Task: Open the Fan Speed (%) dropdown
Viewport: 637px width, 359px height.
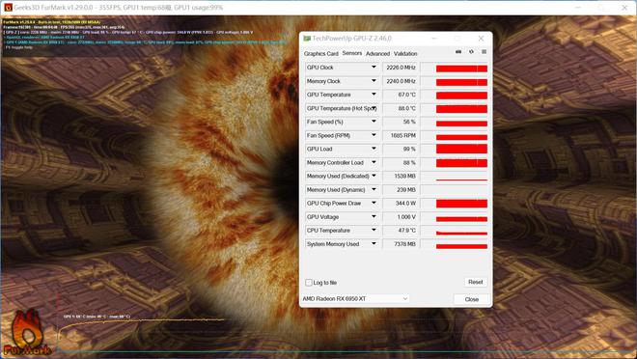Action: click(x=374, y=122)
